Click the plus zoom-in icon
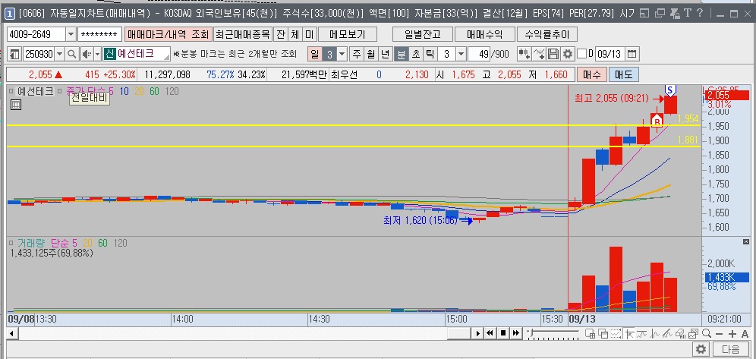Viewport: 756px width, 359px height. pos(732,334)
